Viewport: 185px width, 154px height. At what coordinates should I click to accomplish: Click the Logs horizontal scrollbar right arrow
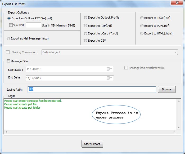[x=174, y=132]
